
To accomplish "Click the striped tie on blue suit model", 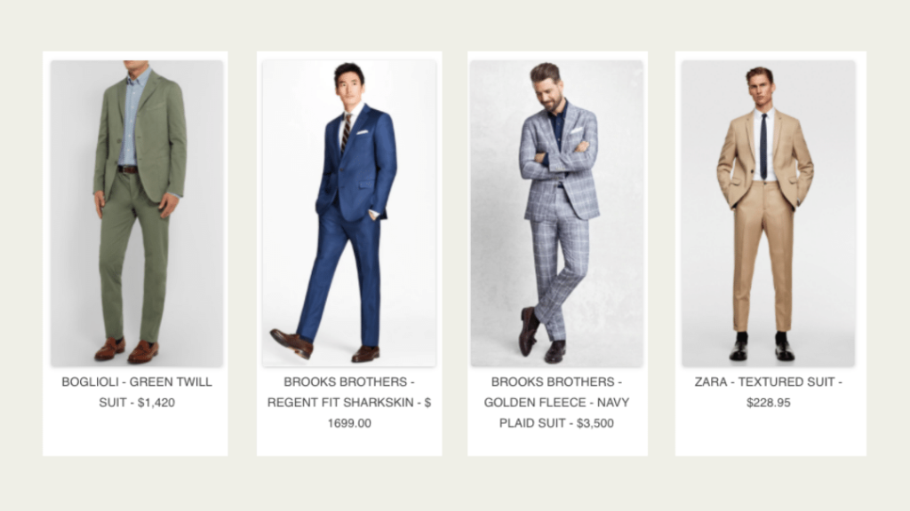I will pos(346,132).
